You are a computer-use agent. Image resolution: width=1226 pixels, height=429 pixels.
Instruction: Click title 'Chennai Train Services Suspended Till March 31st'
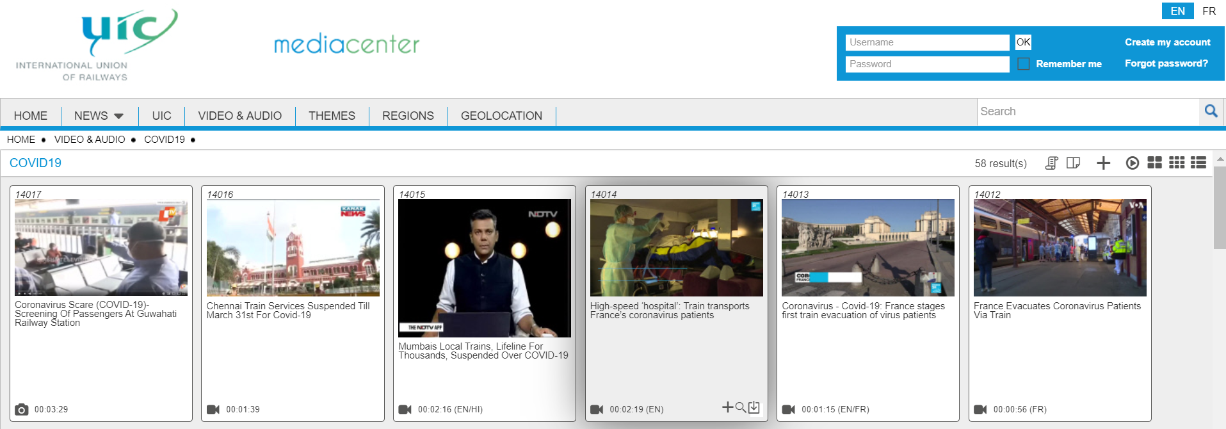[x=288, y=311]
